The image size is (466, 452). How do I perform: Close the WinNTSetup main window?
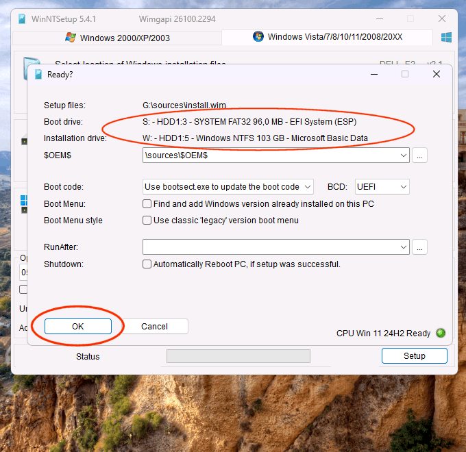tap(442, 18)
